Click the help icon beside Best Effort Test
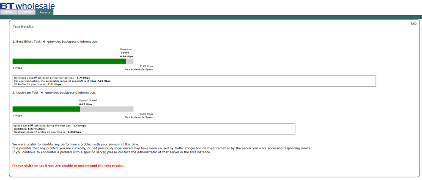Image resolution: width=422 pixels, height=180 pixels. [44, 42]
